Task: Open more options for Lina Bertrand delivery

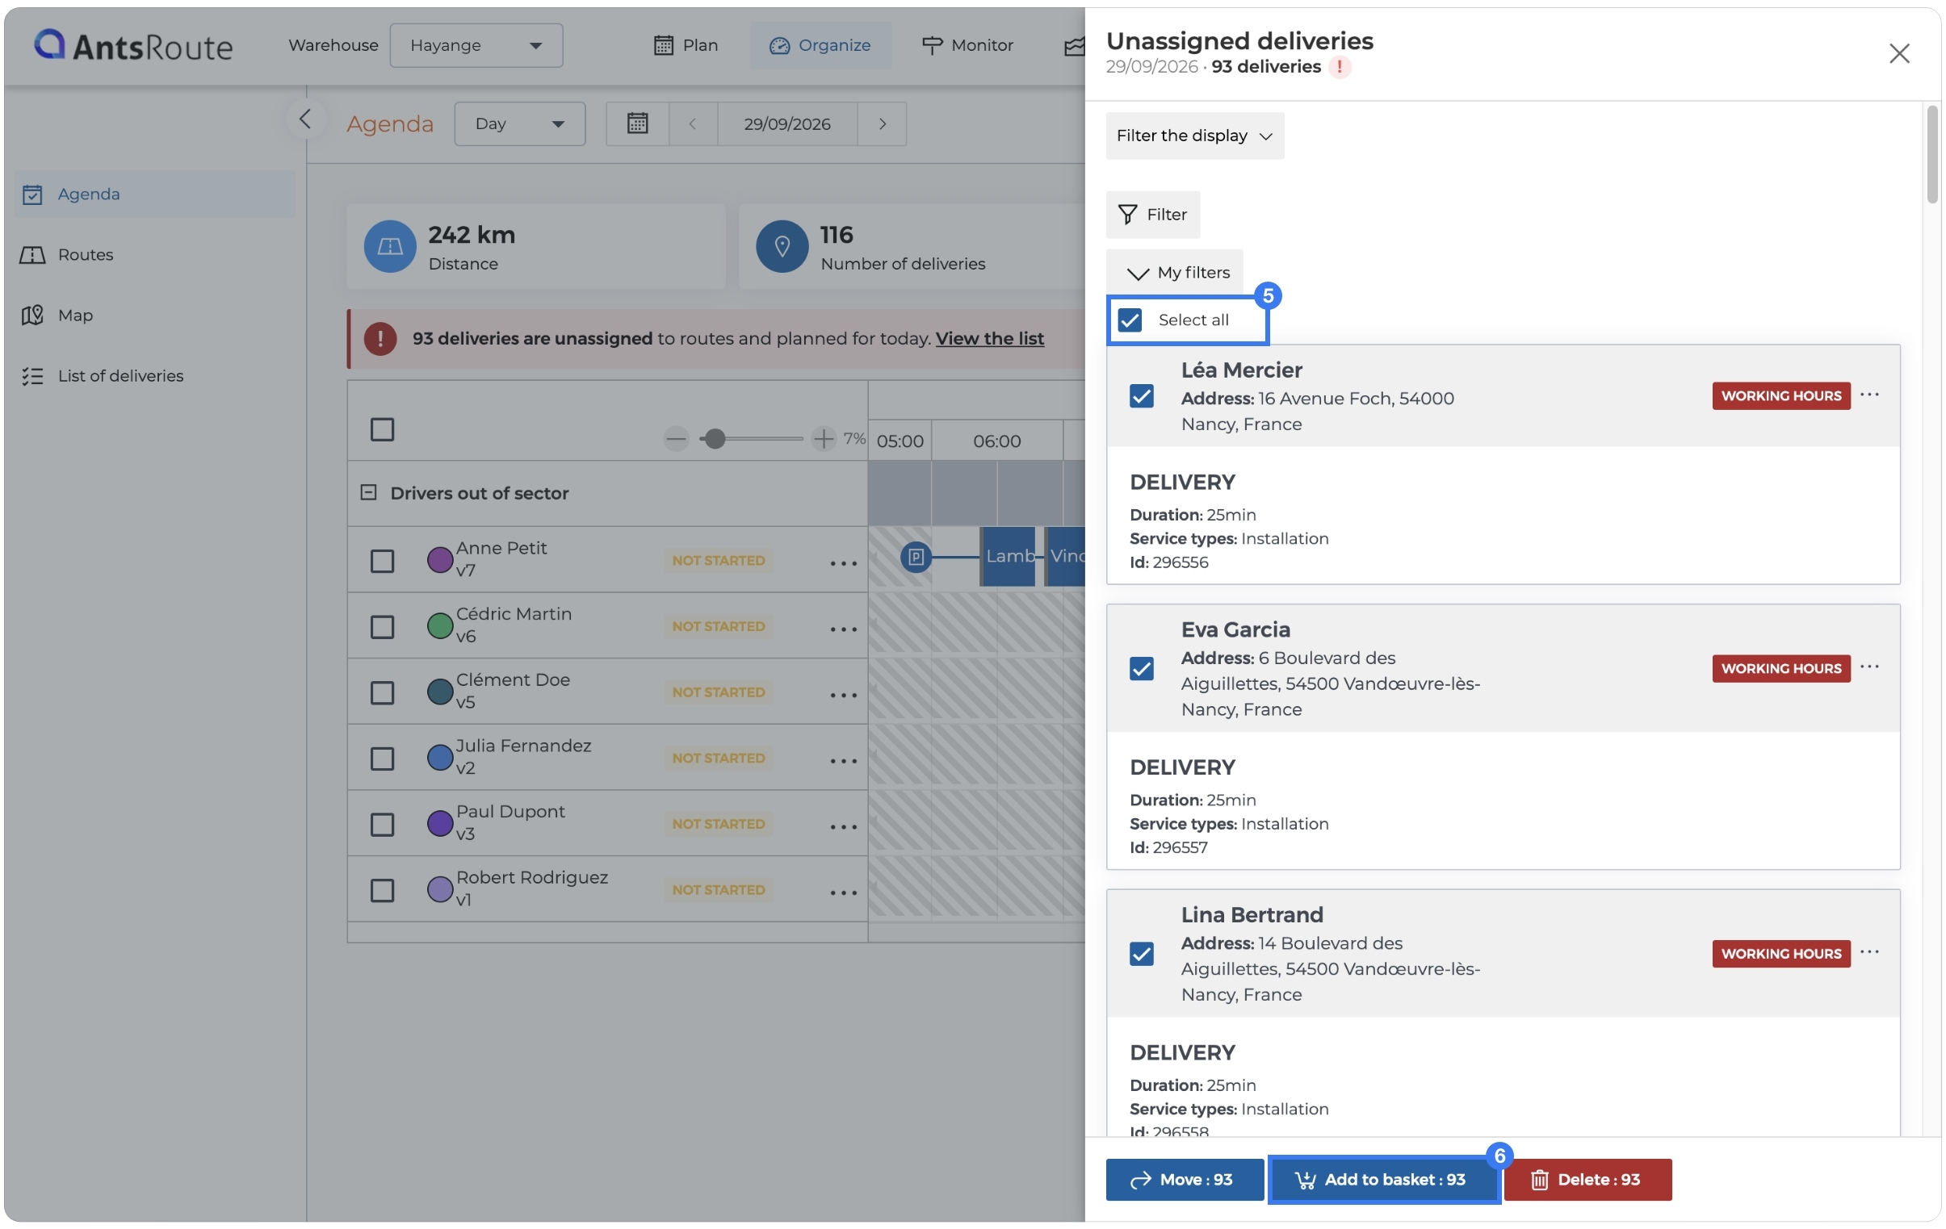Action: 1868,952
